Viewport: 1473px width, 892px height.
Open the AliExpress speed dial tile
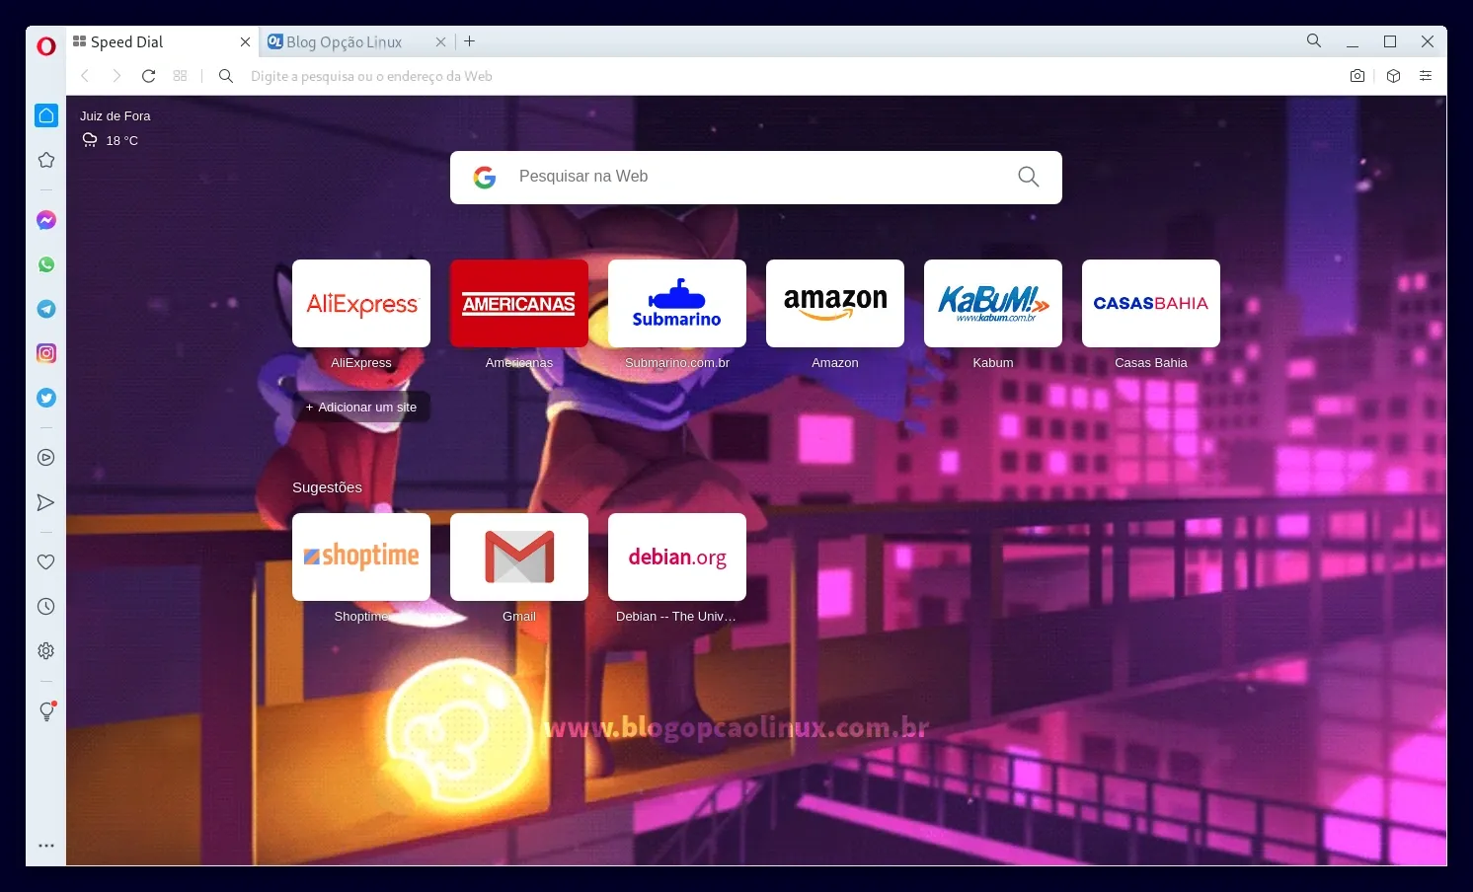pos(361,304)
